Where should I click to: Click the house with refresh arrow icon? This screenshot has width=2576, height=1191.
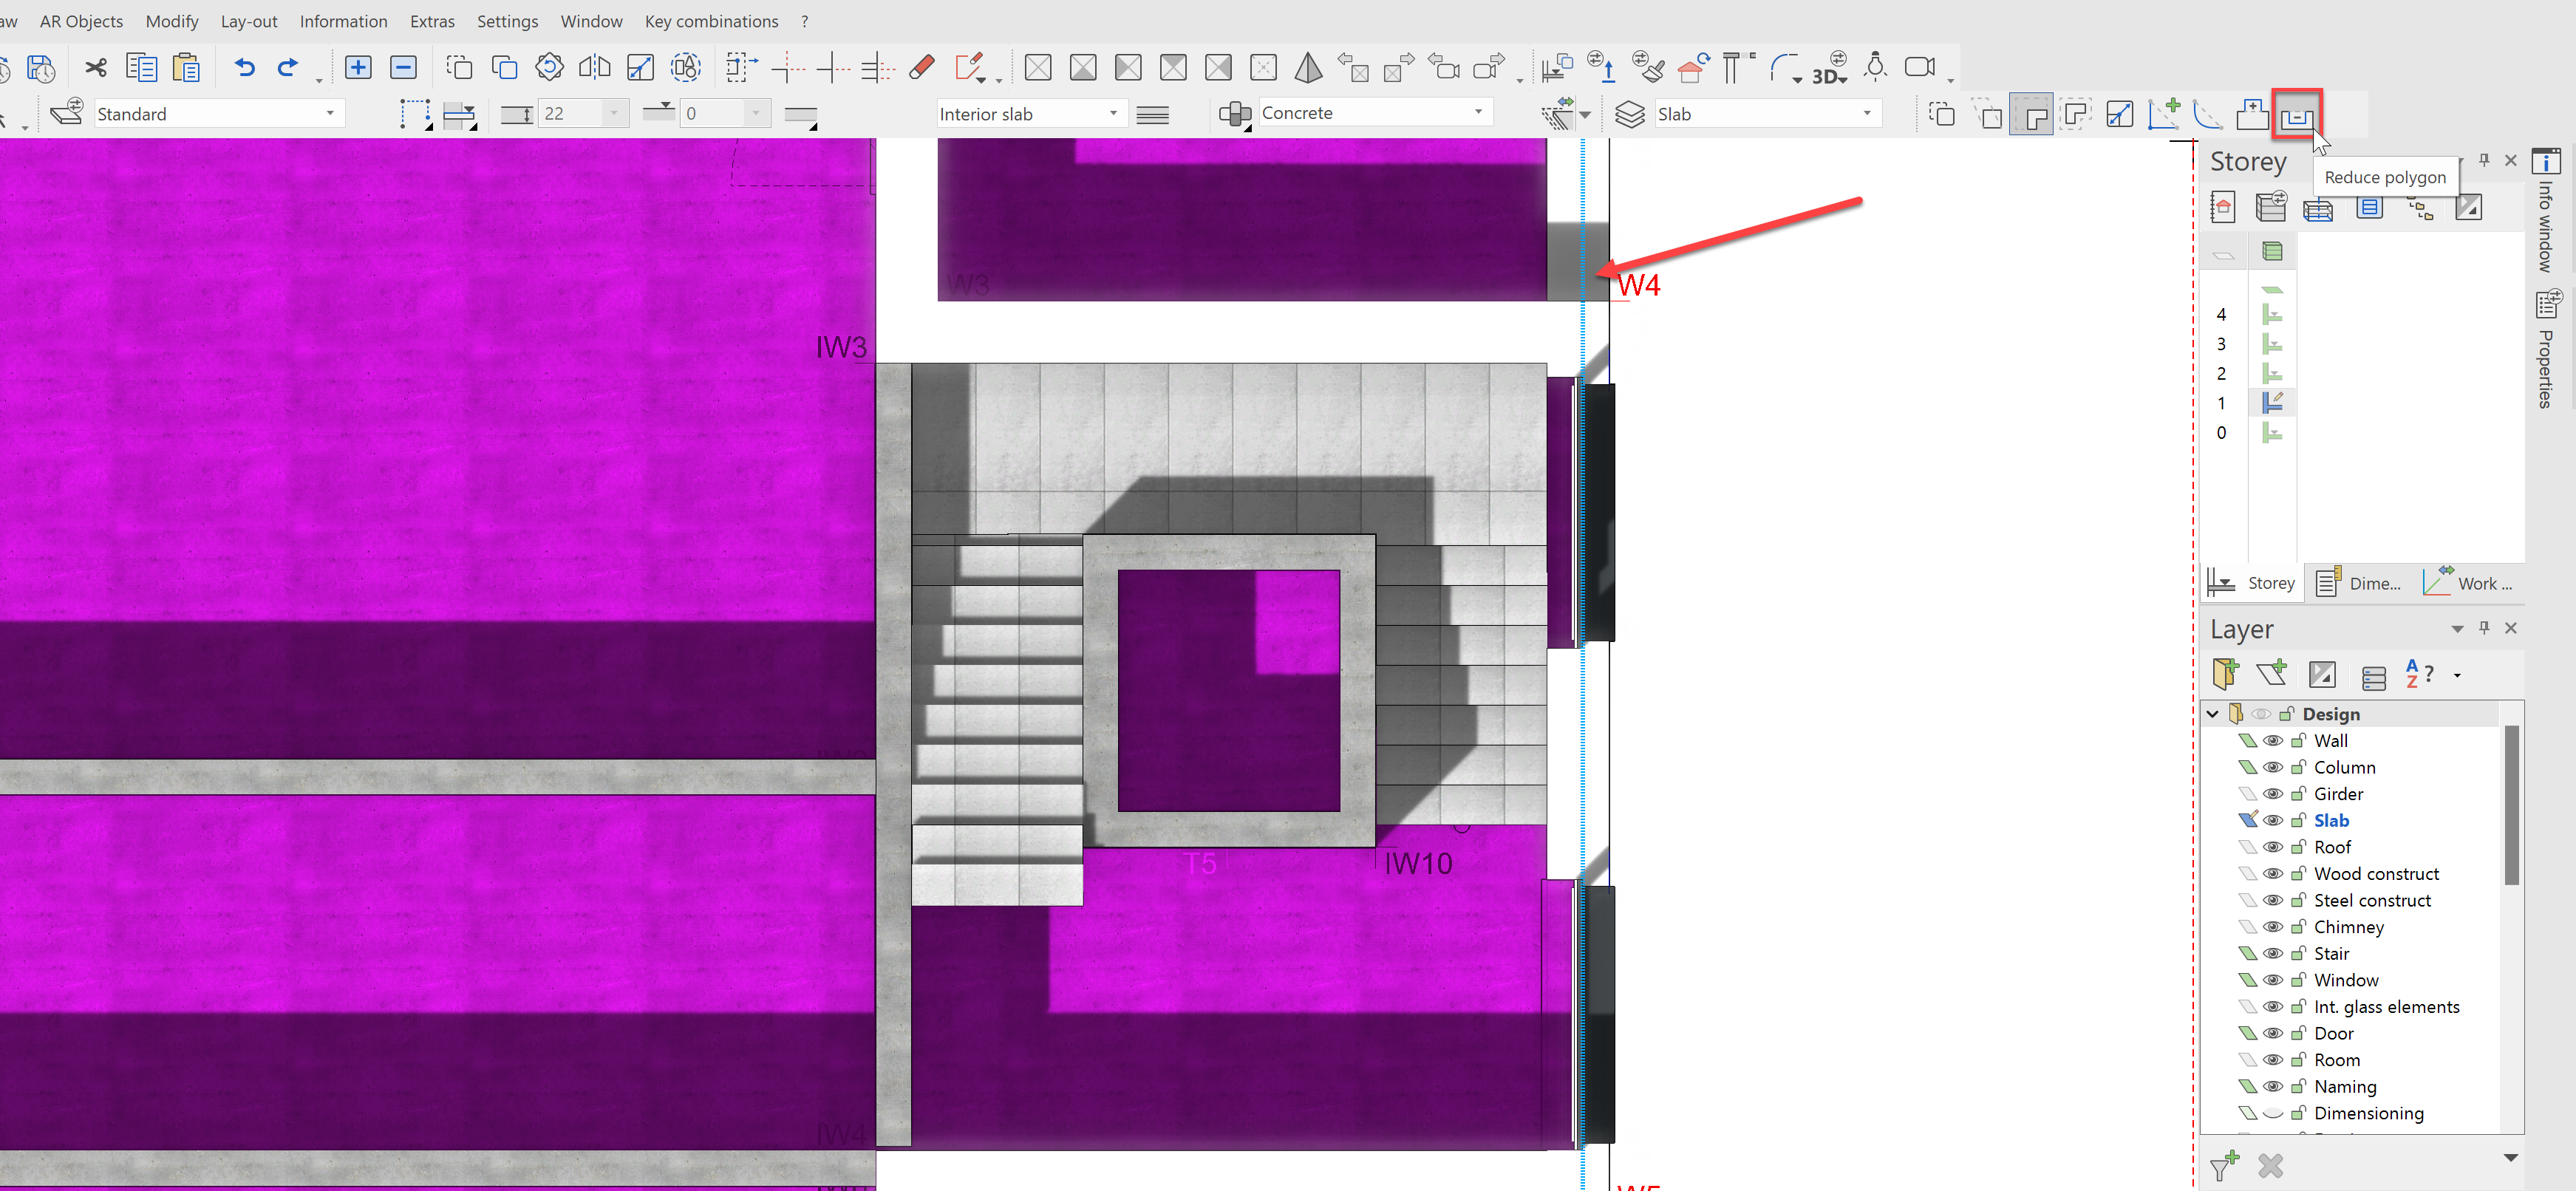pyautogui.click(x=1693, y=68)
